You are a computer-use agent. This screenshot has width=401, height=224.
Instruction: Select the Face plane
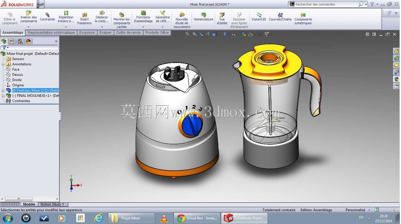[13, 69]
